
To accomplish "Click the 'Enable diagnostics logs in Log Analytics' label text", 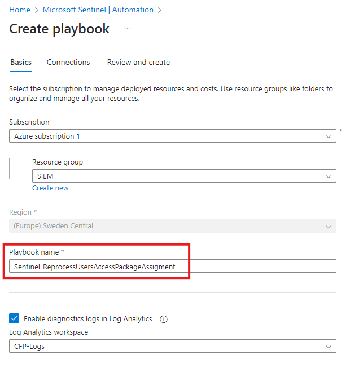I will [87, 319].
